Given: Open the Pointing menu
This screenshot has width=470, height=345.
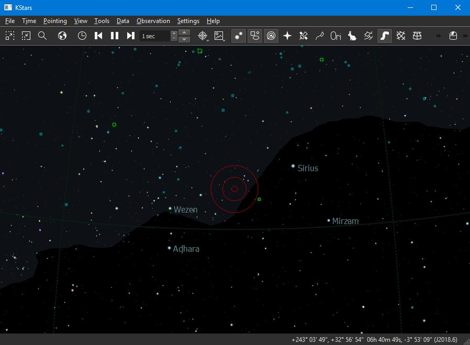Looking at the screenshot, I should 55,21.
